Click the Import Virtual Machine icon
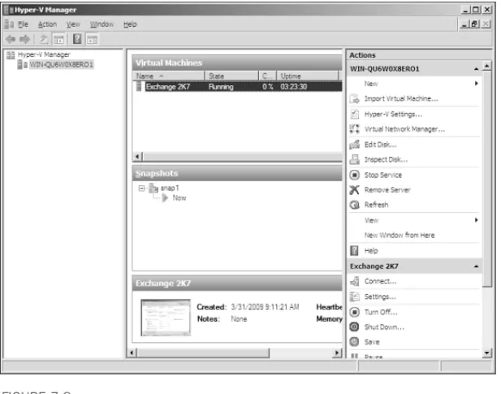The width and height of the screenshot is (501, 394). pyautogui.click(x=354, y=99)
